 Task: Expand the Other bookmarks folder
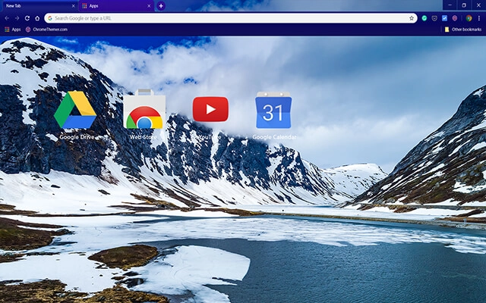(x=463, y=30)
